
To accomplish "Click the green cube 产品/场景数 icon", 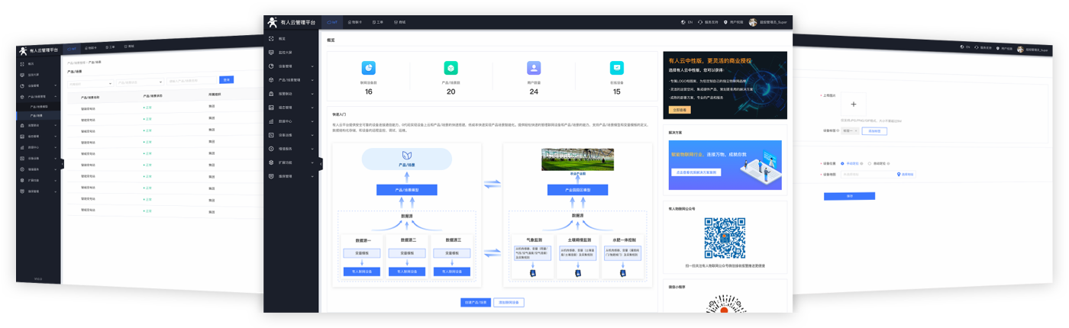I will click(x=451, y=68).
